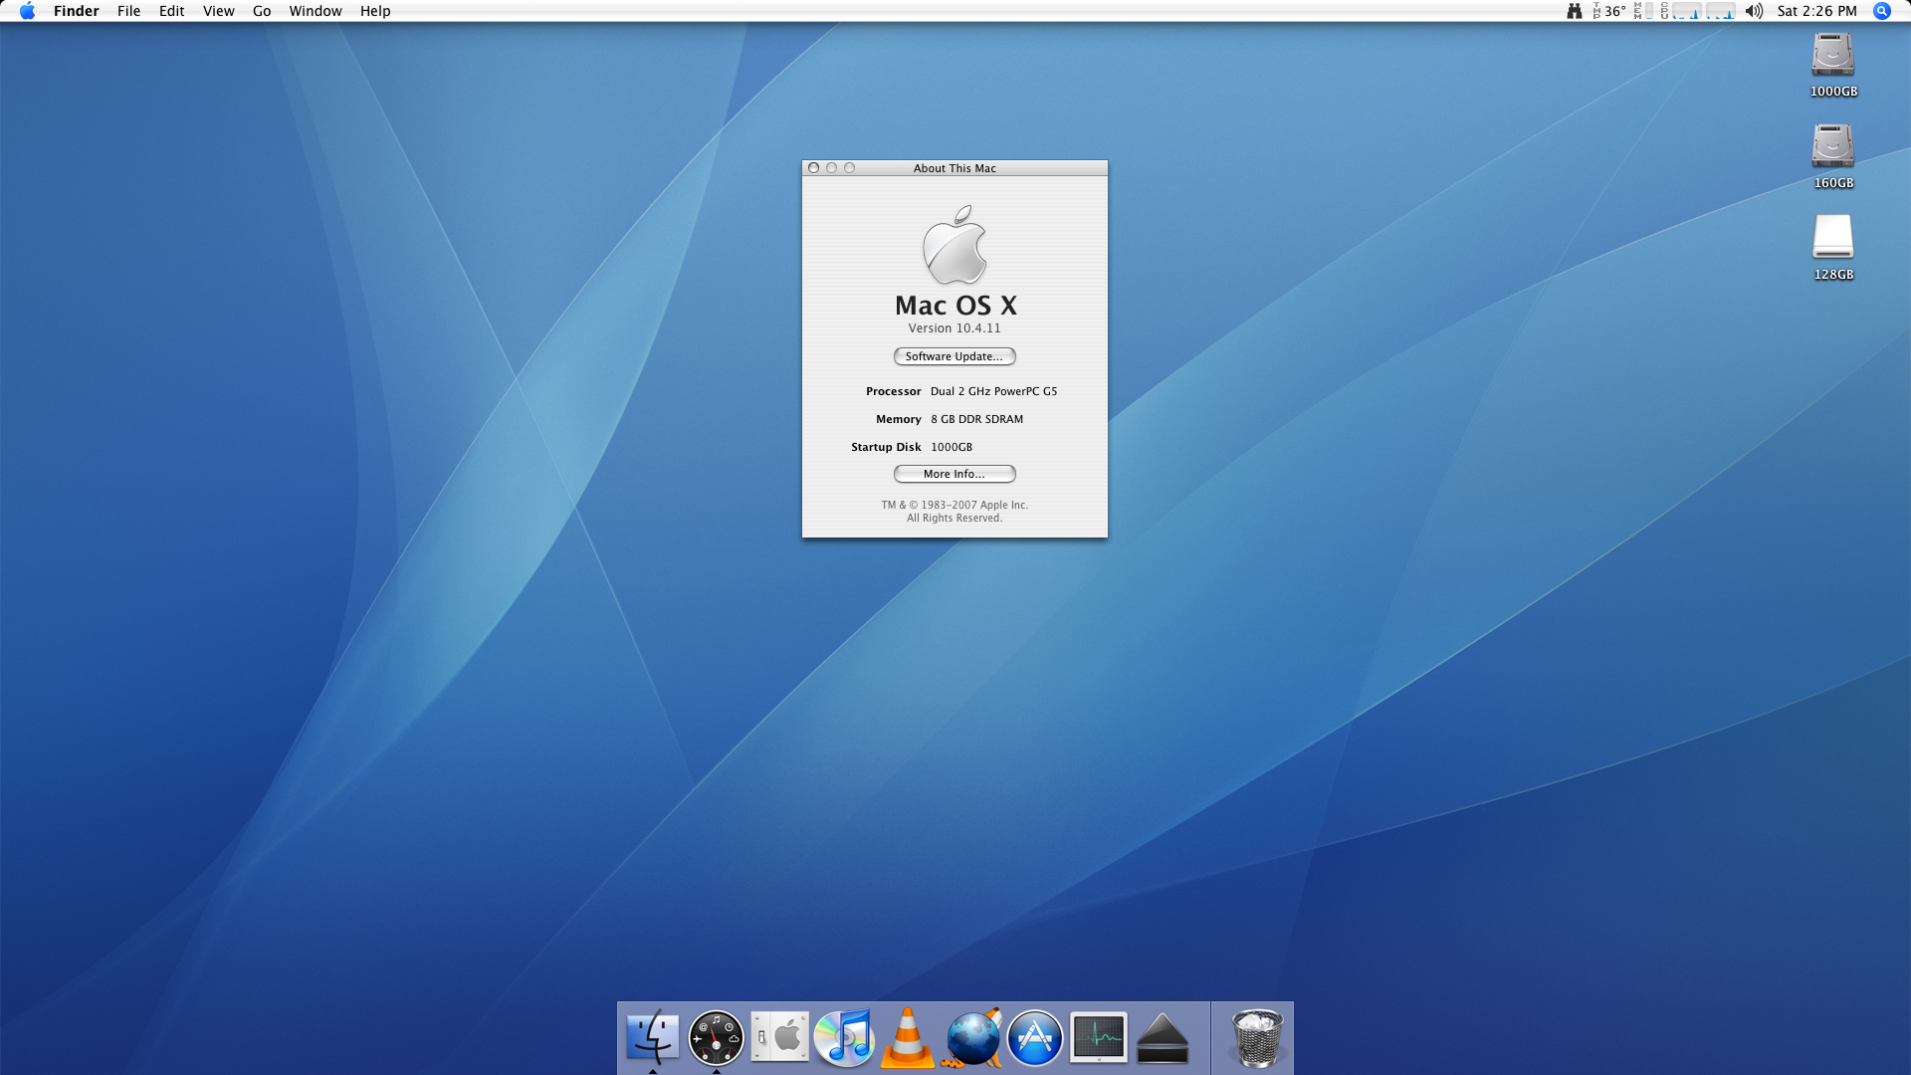
Task: Open the Help menu
Action: (x=375, y=11)
